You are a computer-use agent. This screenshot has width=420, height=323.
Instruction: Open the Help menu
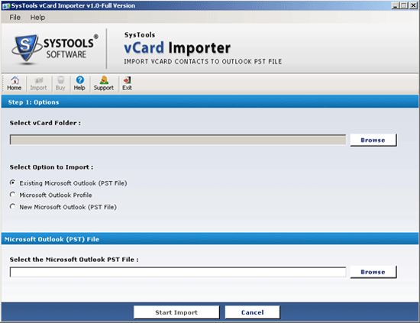point(37,18)
